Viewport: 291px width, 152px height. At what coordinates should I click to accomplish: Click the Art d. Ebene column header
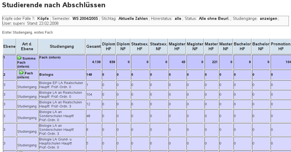pyautogui.click(x=27, y=46)
